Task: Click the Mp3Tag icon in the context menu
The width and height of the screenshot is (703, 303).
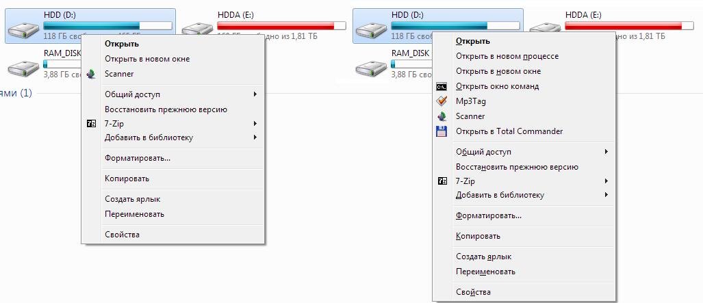Action: coord(442,101)
